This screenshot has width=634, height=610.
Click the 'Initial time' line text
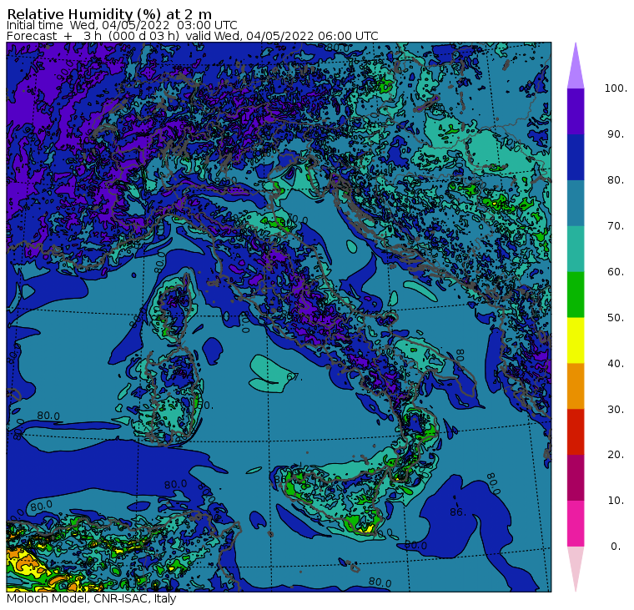[x=122, y=25]
